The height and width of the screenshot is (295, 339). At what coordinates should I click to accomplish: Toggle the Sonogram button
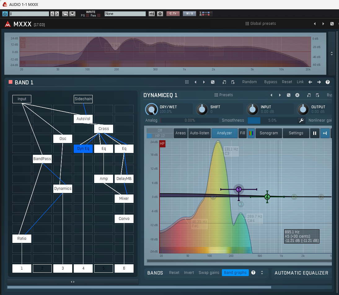coord(269,133)
